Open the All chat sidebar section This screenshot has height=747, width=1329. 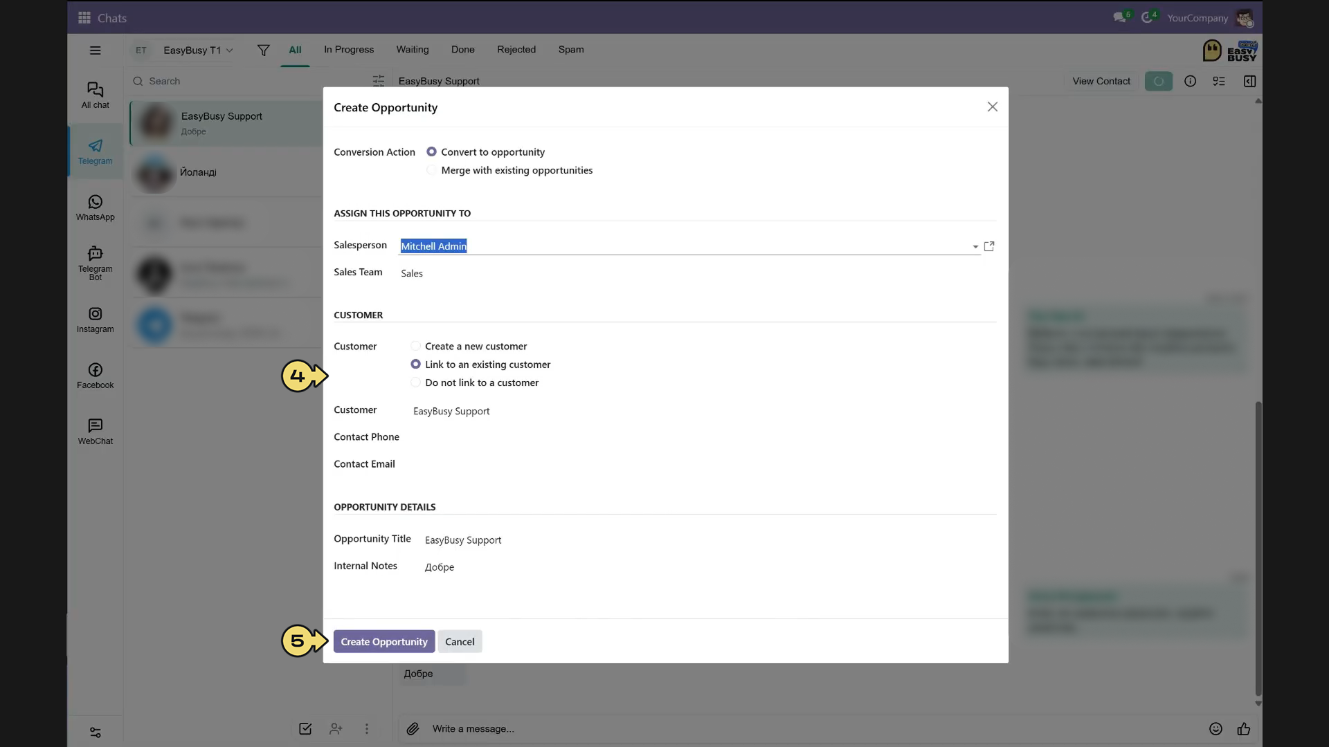[96, 95]
